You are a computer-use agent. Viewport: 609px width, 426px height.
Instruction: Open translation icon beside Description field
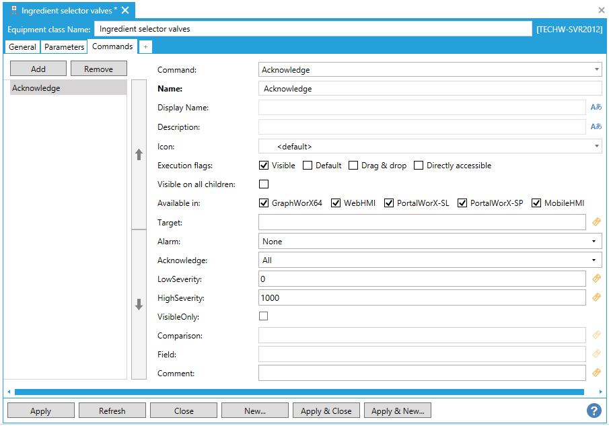[596, 127]
